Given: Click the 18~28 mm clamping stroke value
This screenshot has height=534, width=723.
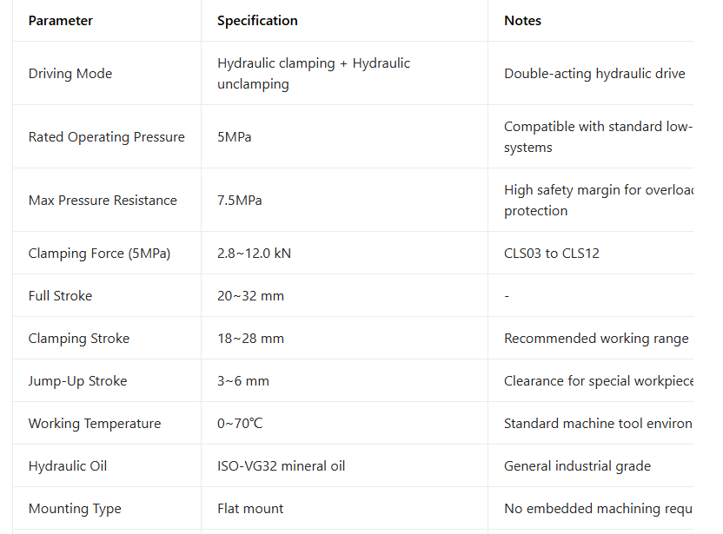Looking at the screenshot, I should pyautogui.click(x=250, y=339).
